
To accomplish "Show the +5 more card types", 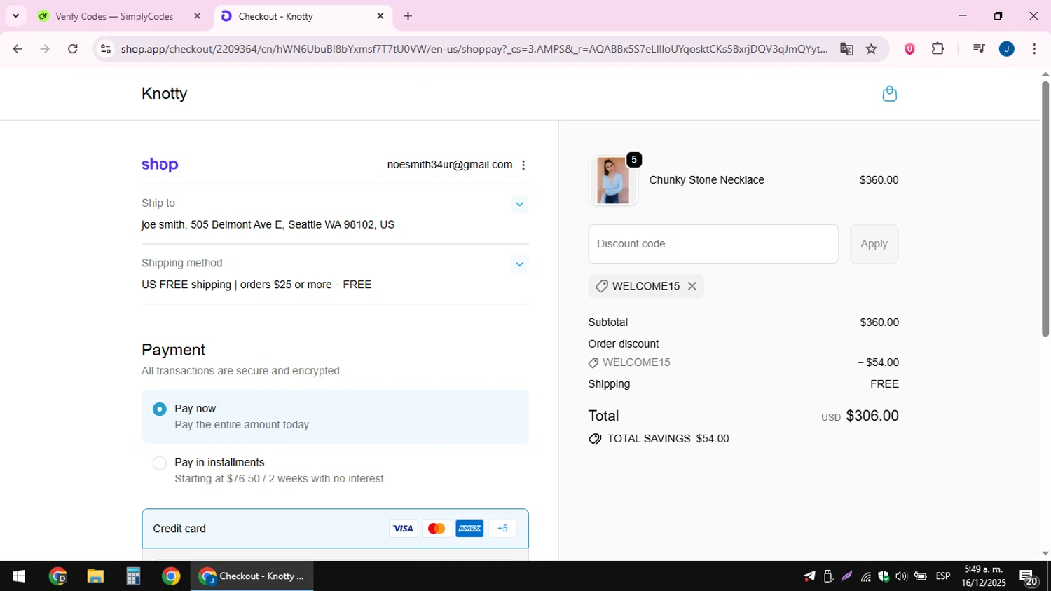I will point(502,529).
